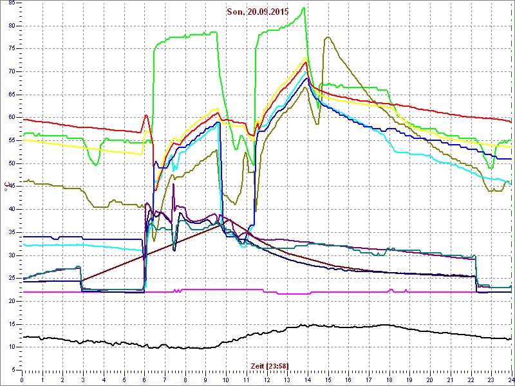Click hour 14 on the time axis
This screenshot has width=515, height=386.
[x=308, y=380]
